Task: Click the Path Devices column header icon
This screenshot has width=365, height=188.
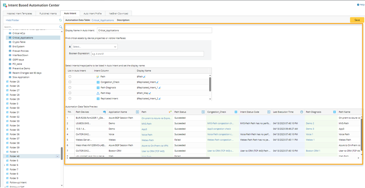Action: coord(104,112)
